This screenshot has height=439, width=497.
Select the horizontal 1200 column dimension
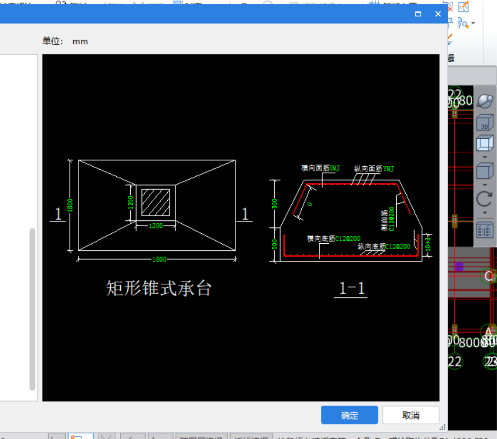click(x=156, y=226)
